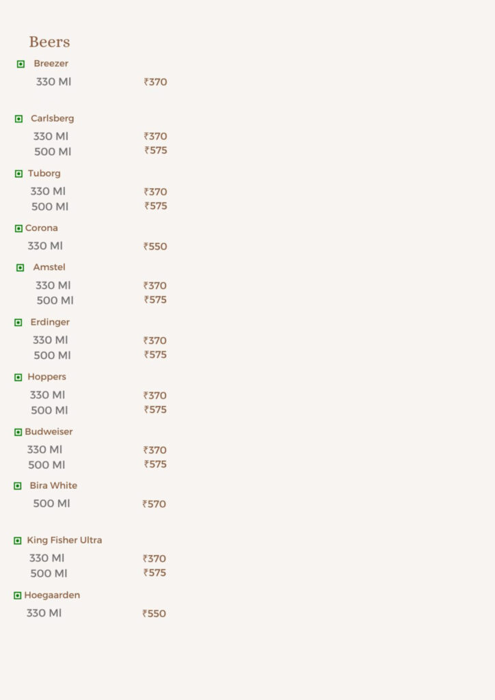Select the 330 Ml option under Breezer
Image resolution: width=495 pixels, height=700 pixels.
click(53, 82)
